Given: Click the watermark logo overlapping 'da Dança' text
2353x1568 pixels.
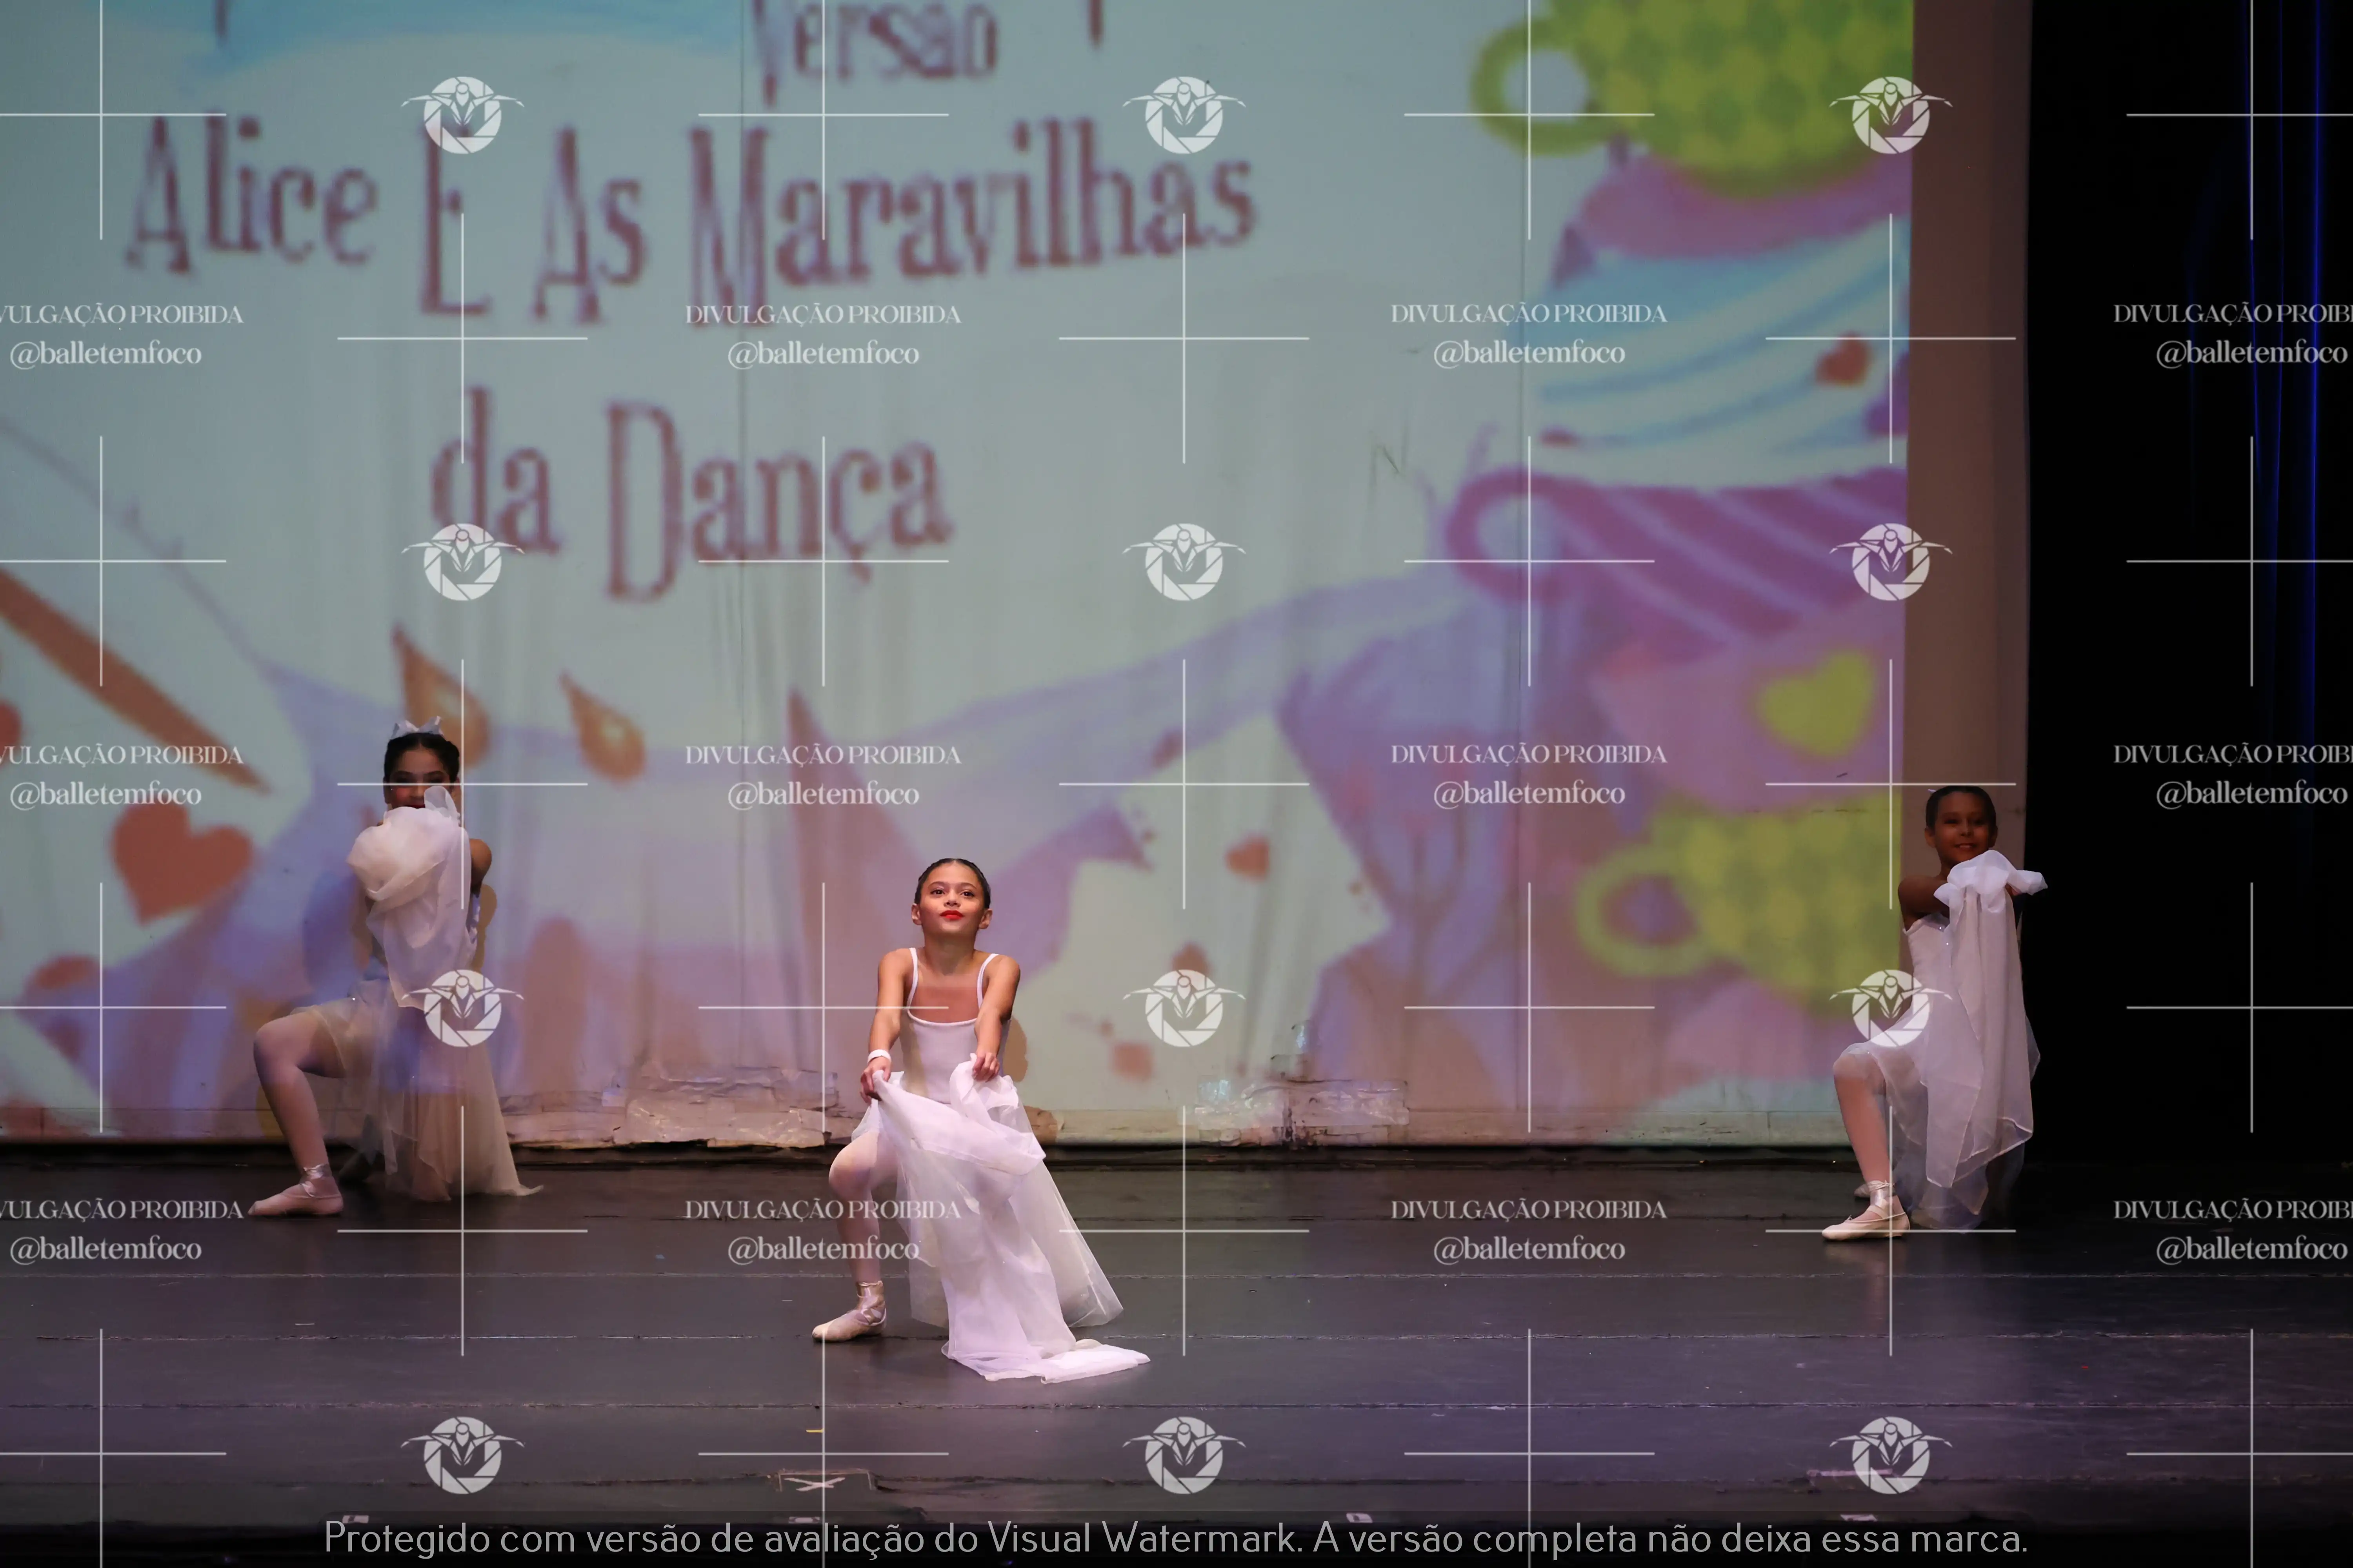Looking at the screenshot, I should (462, 561).
